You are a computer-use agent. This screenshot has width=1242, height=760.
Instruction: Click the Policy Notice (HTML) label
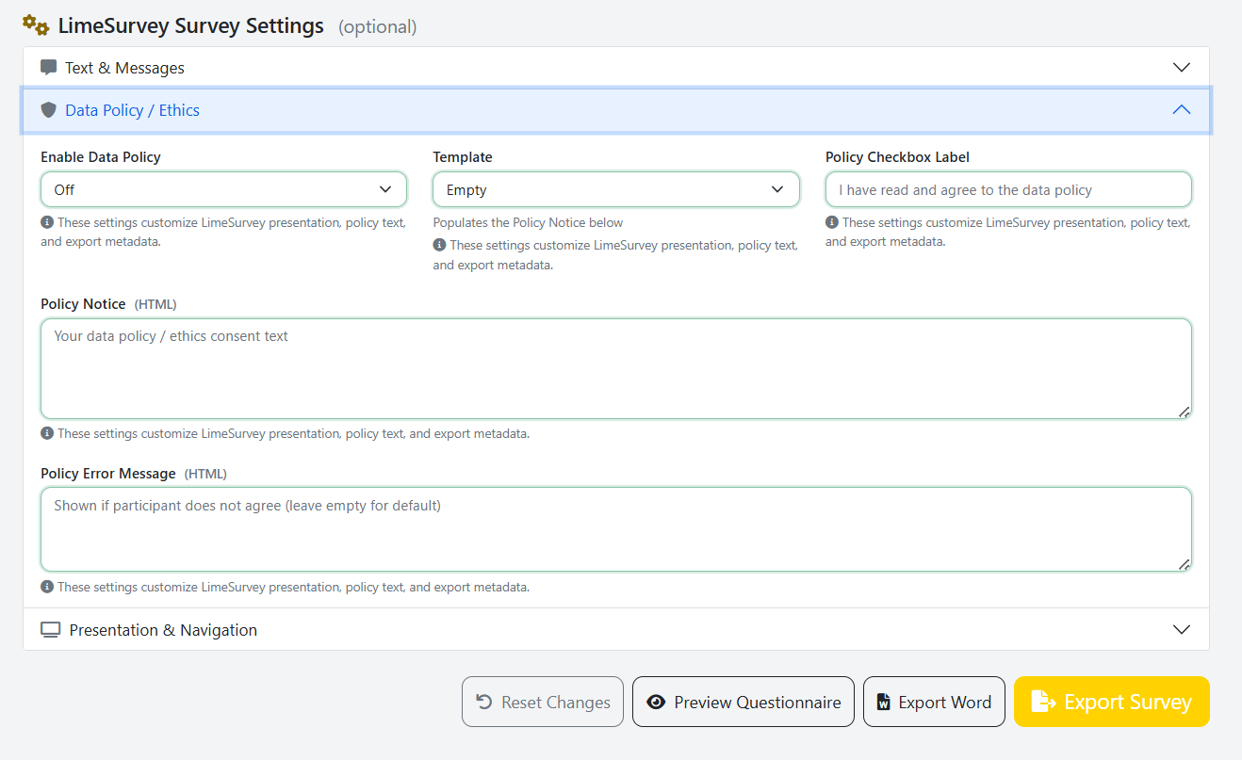108,304
